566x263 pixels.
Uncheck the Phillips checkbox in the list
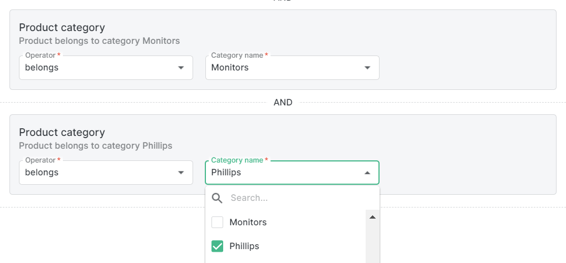[218, 246]
